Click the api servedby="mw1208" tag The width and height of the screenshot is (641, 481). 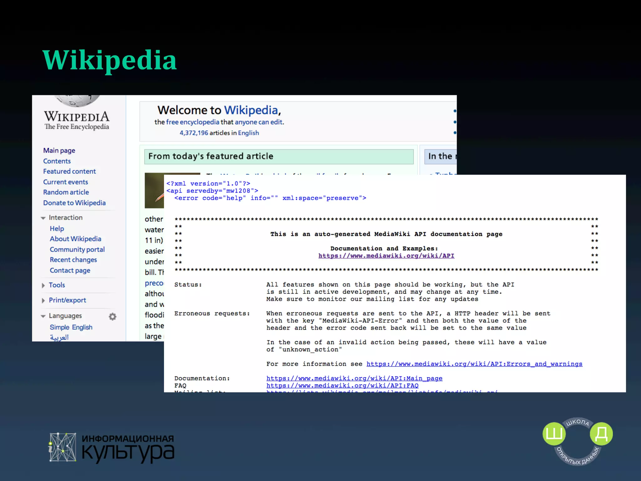[212, 191]
